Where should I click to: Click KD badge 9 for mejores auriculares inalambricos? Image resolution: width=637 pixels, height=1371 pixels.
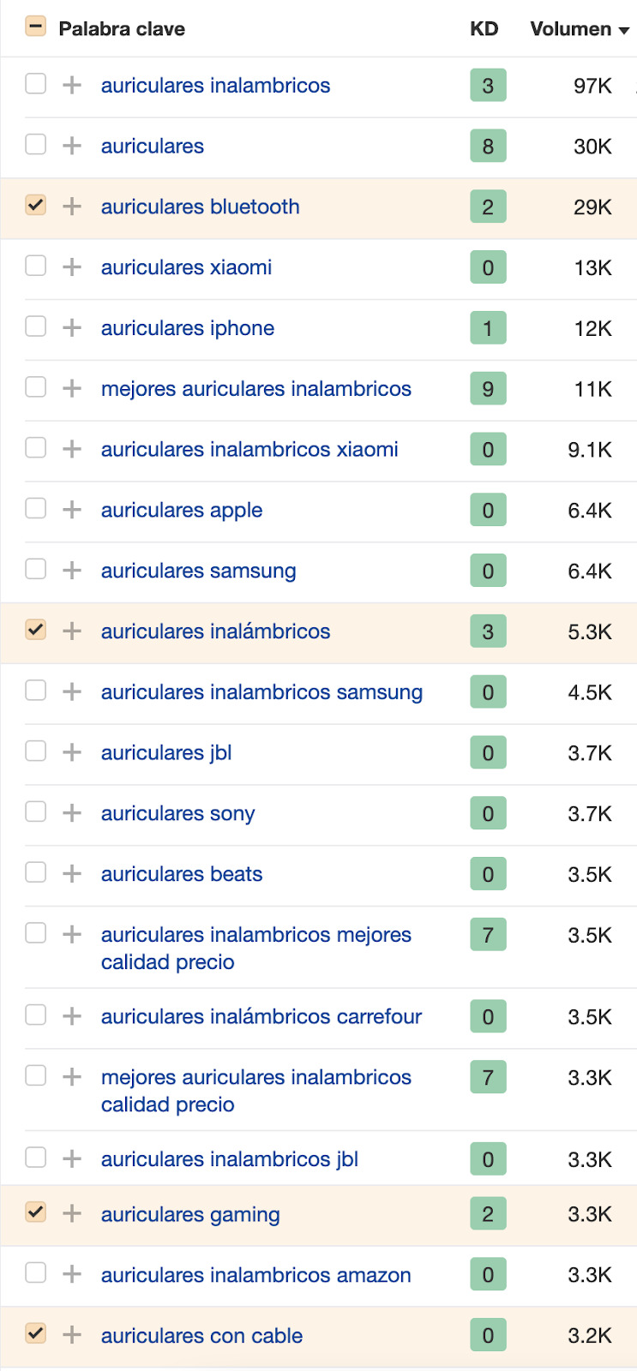pyautogui.click(x=488, y=388)
